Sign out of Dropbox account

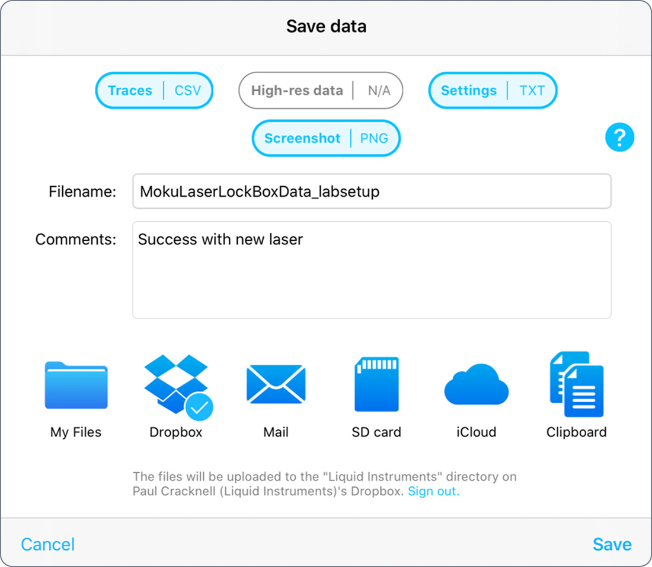tap(433, 491)
